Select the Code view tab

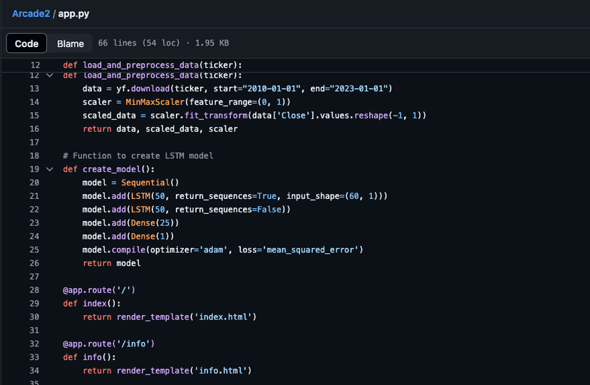tap(27, 43)
